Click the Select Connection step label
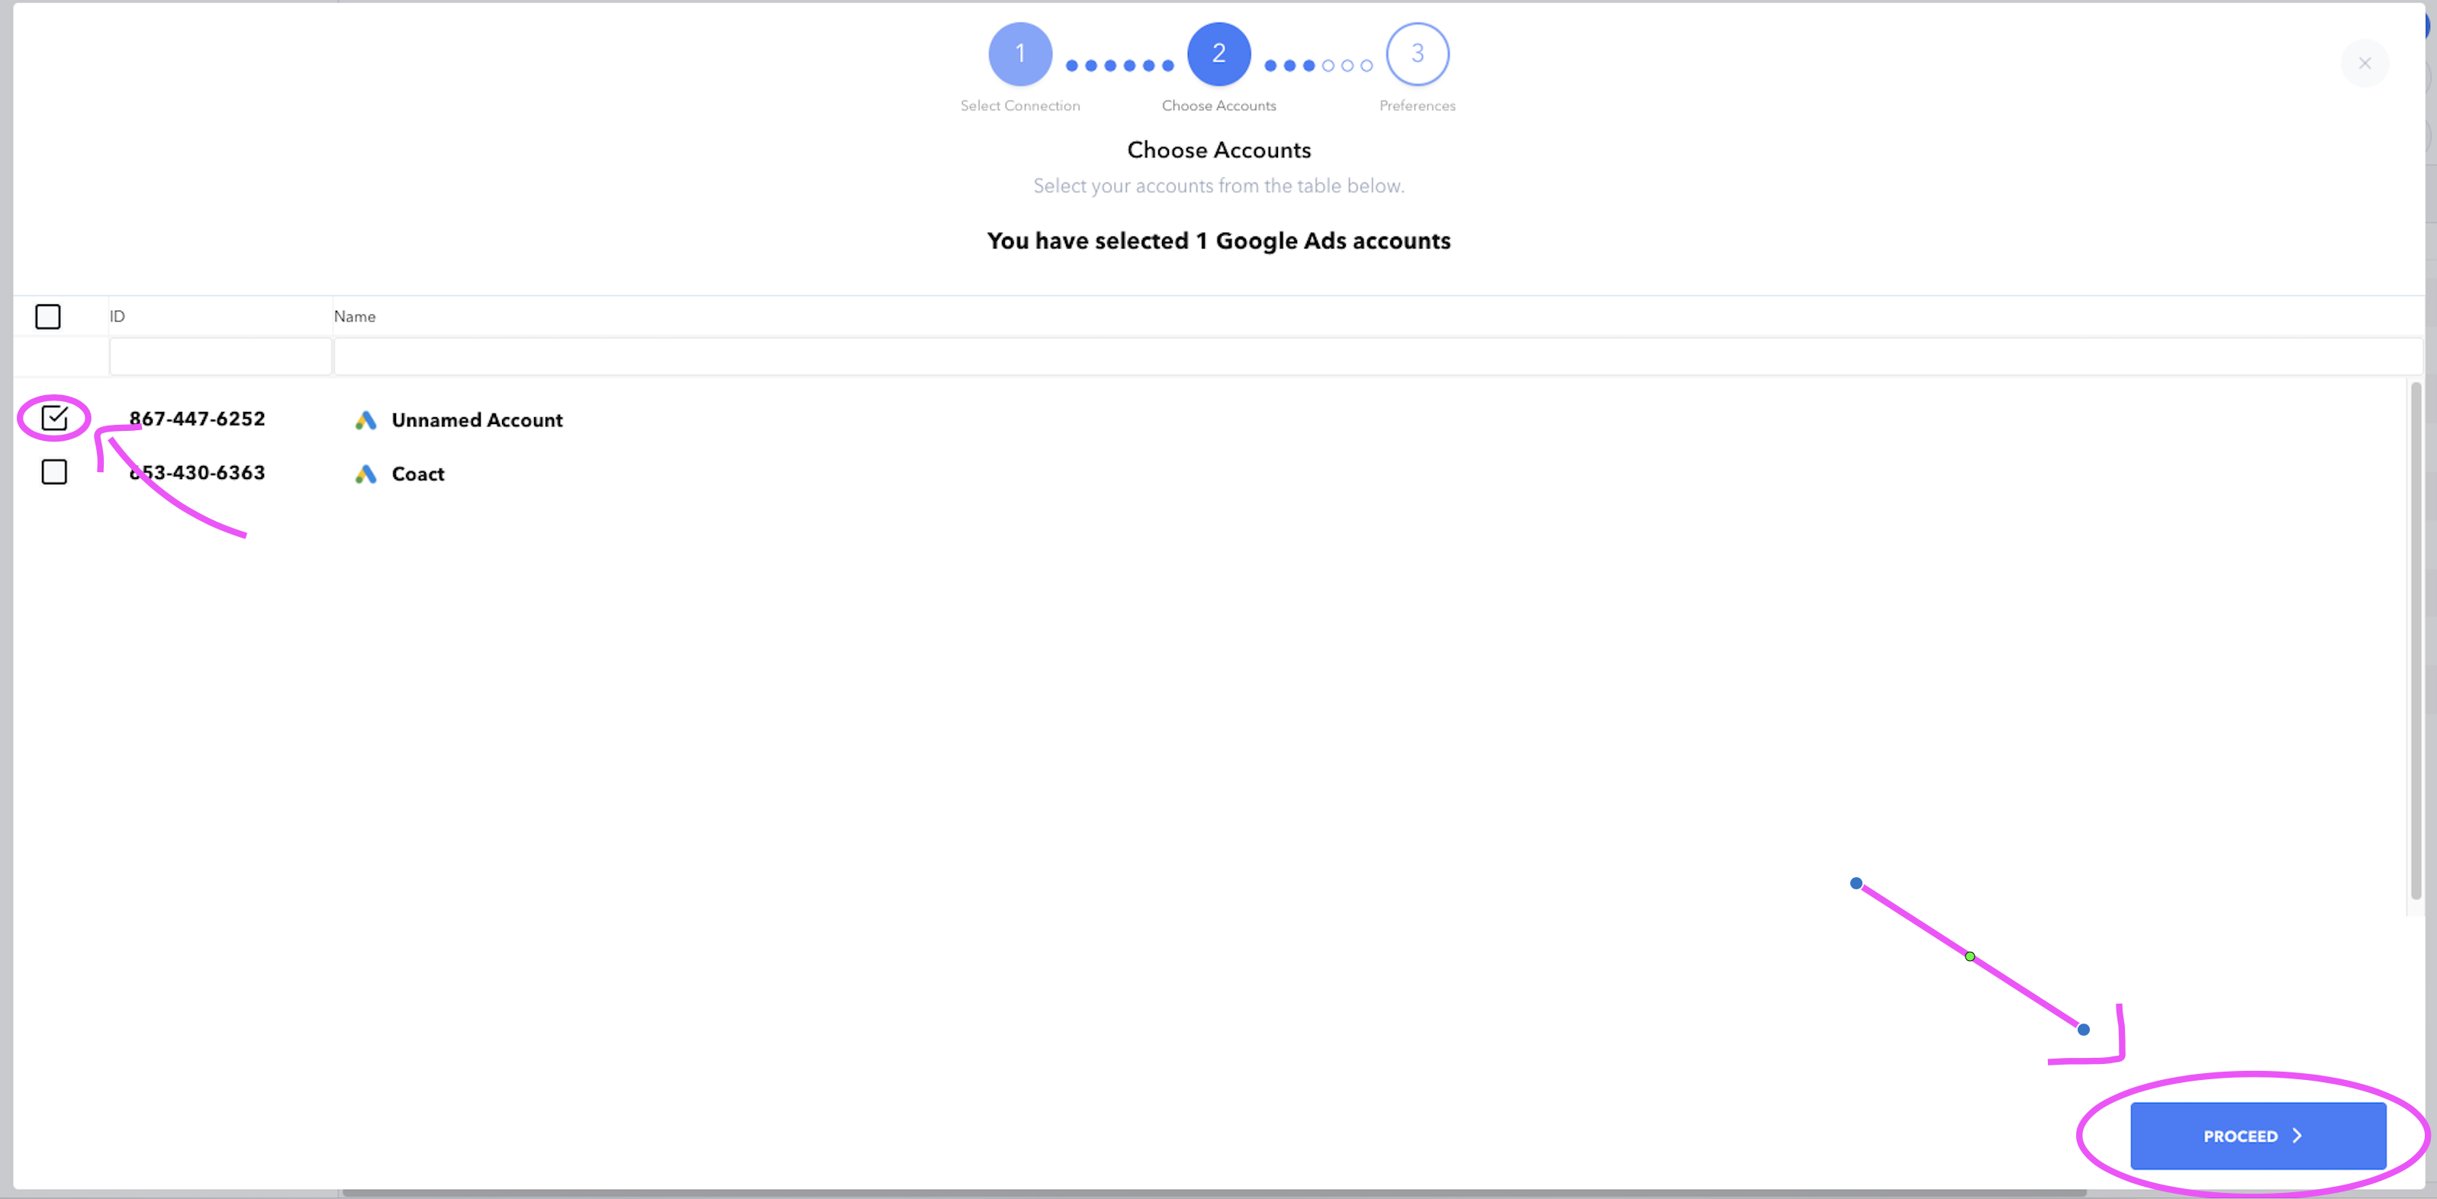This screenshot has width=2437, height=1199. point(1020,106)
